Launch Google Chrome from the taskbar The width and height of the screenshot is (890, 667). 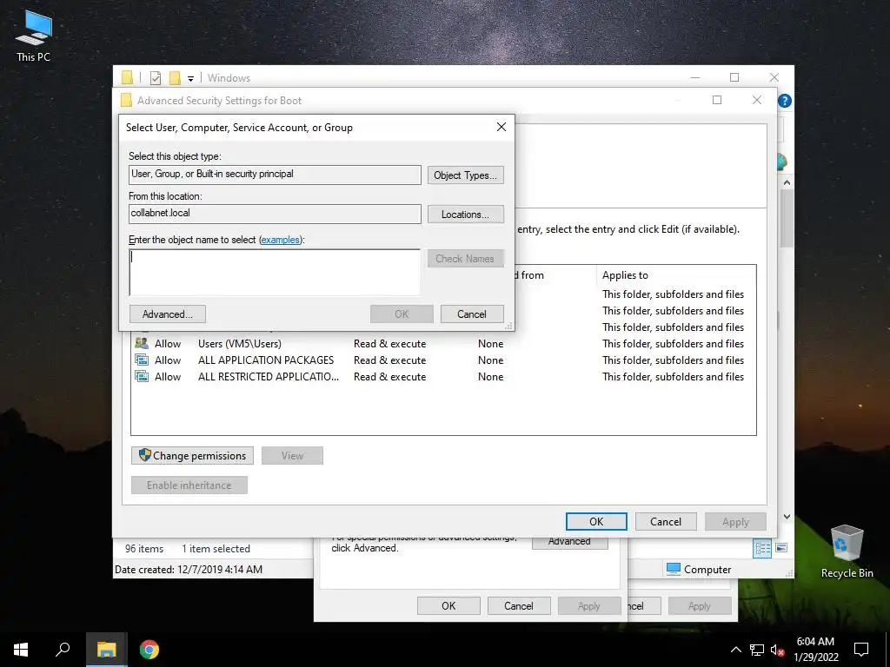(149, 650)
